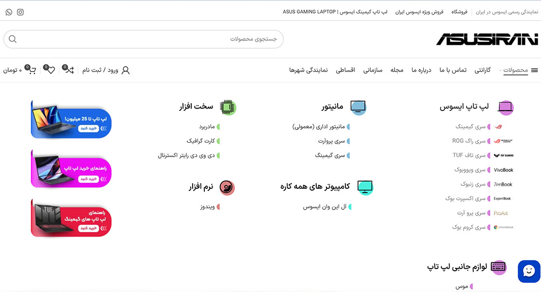Click the search magnifier icon
The width and height of the screenshot is (541, 292).
click(13, 39)
